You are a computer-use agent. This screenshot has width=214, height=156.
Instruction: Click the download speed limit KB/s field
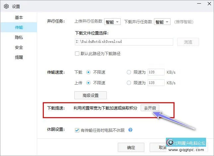(156, 72)
